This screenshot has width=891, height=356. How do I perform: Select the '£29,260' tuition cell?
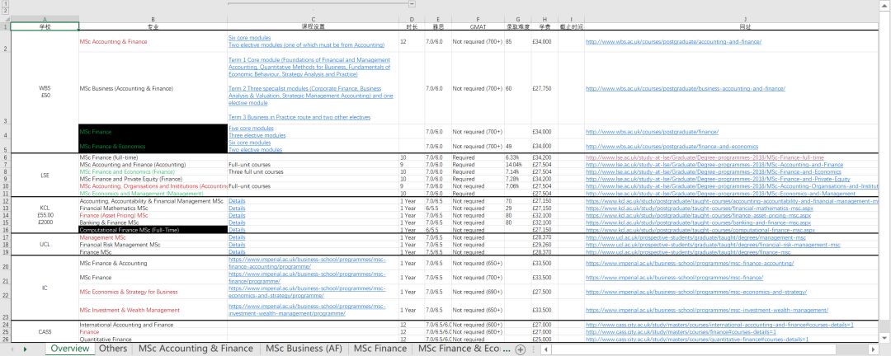tap(544, 245)
